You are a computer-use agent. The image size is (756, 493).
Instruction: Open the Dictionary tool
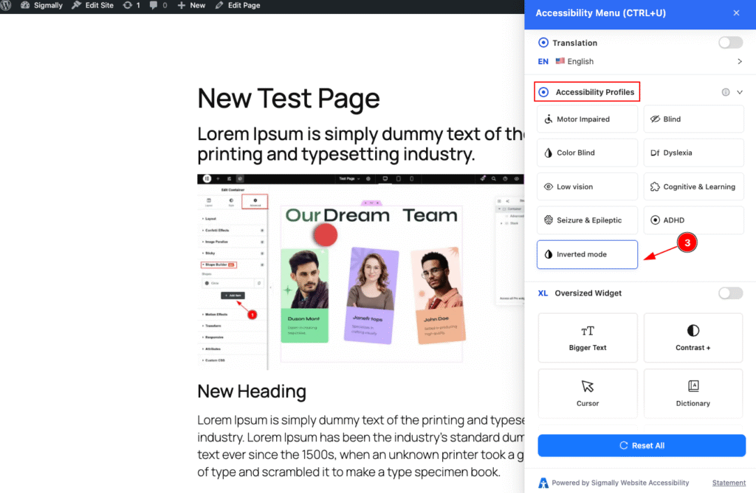click(x=693, y=393)
